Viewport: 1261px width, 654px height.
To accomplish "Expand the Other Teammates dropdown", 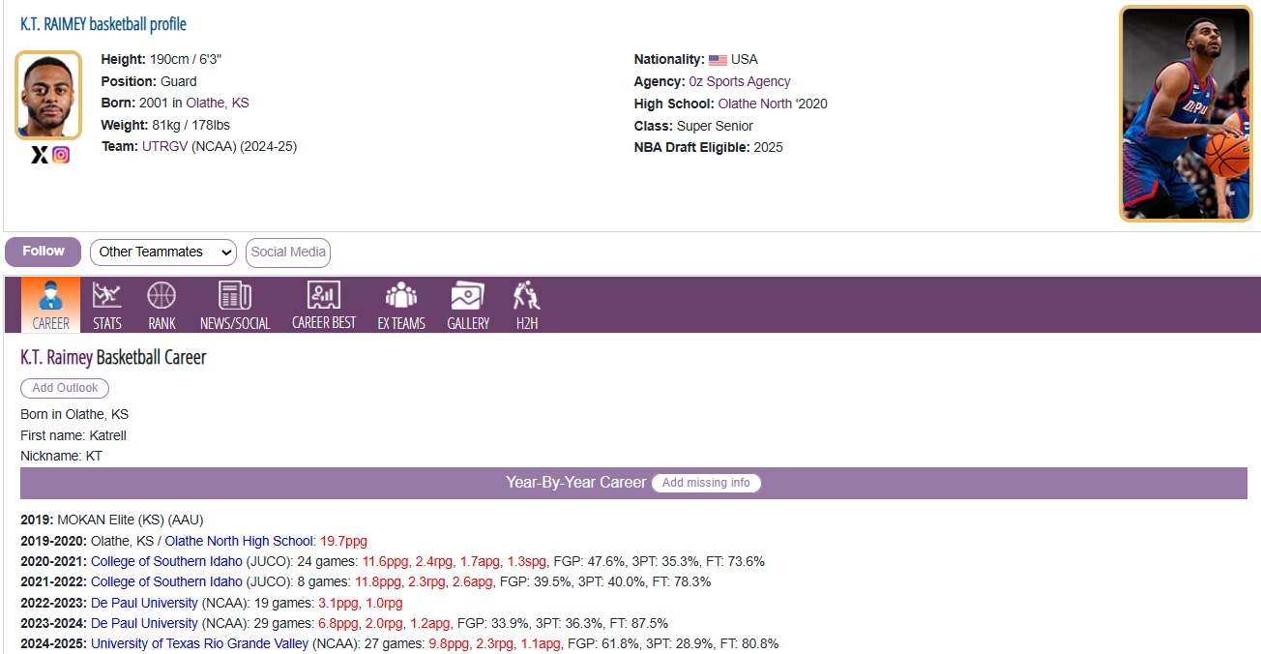I will (x=163, y=253).
